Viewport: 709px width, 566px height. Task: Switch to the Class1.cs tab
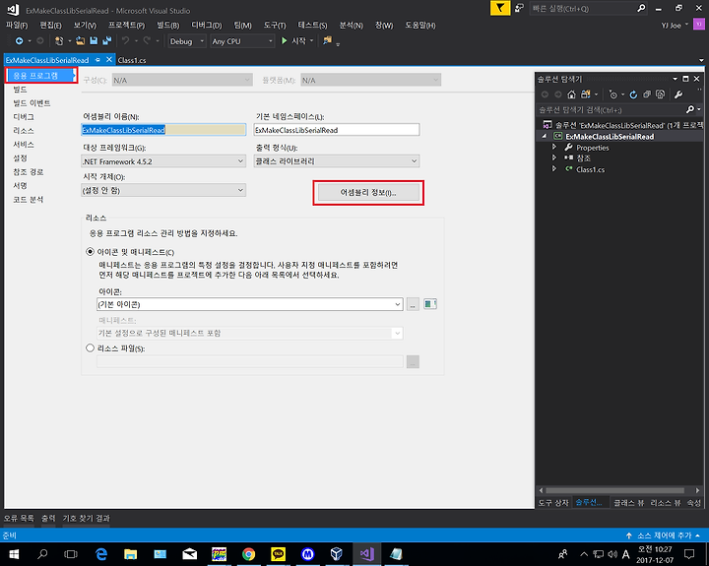point(132,60)
